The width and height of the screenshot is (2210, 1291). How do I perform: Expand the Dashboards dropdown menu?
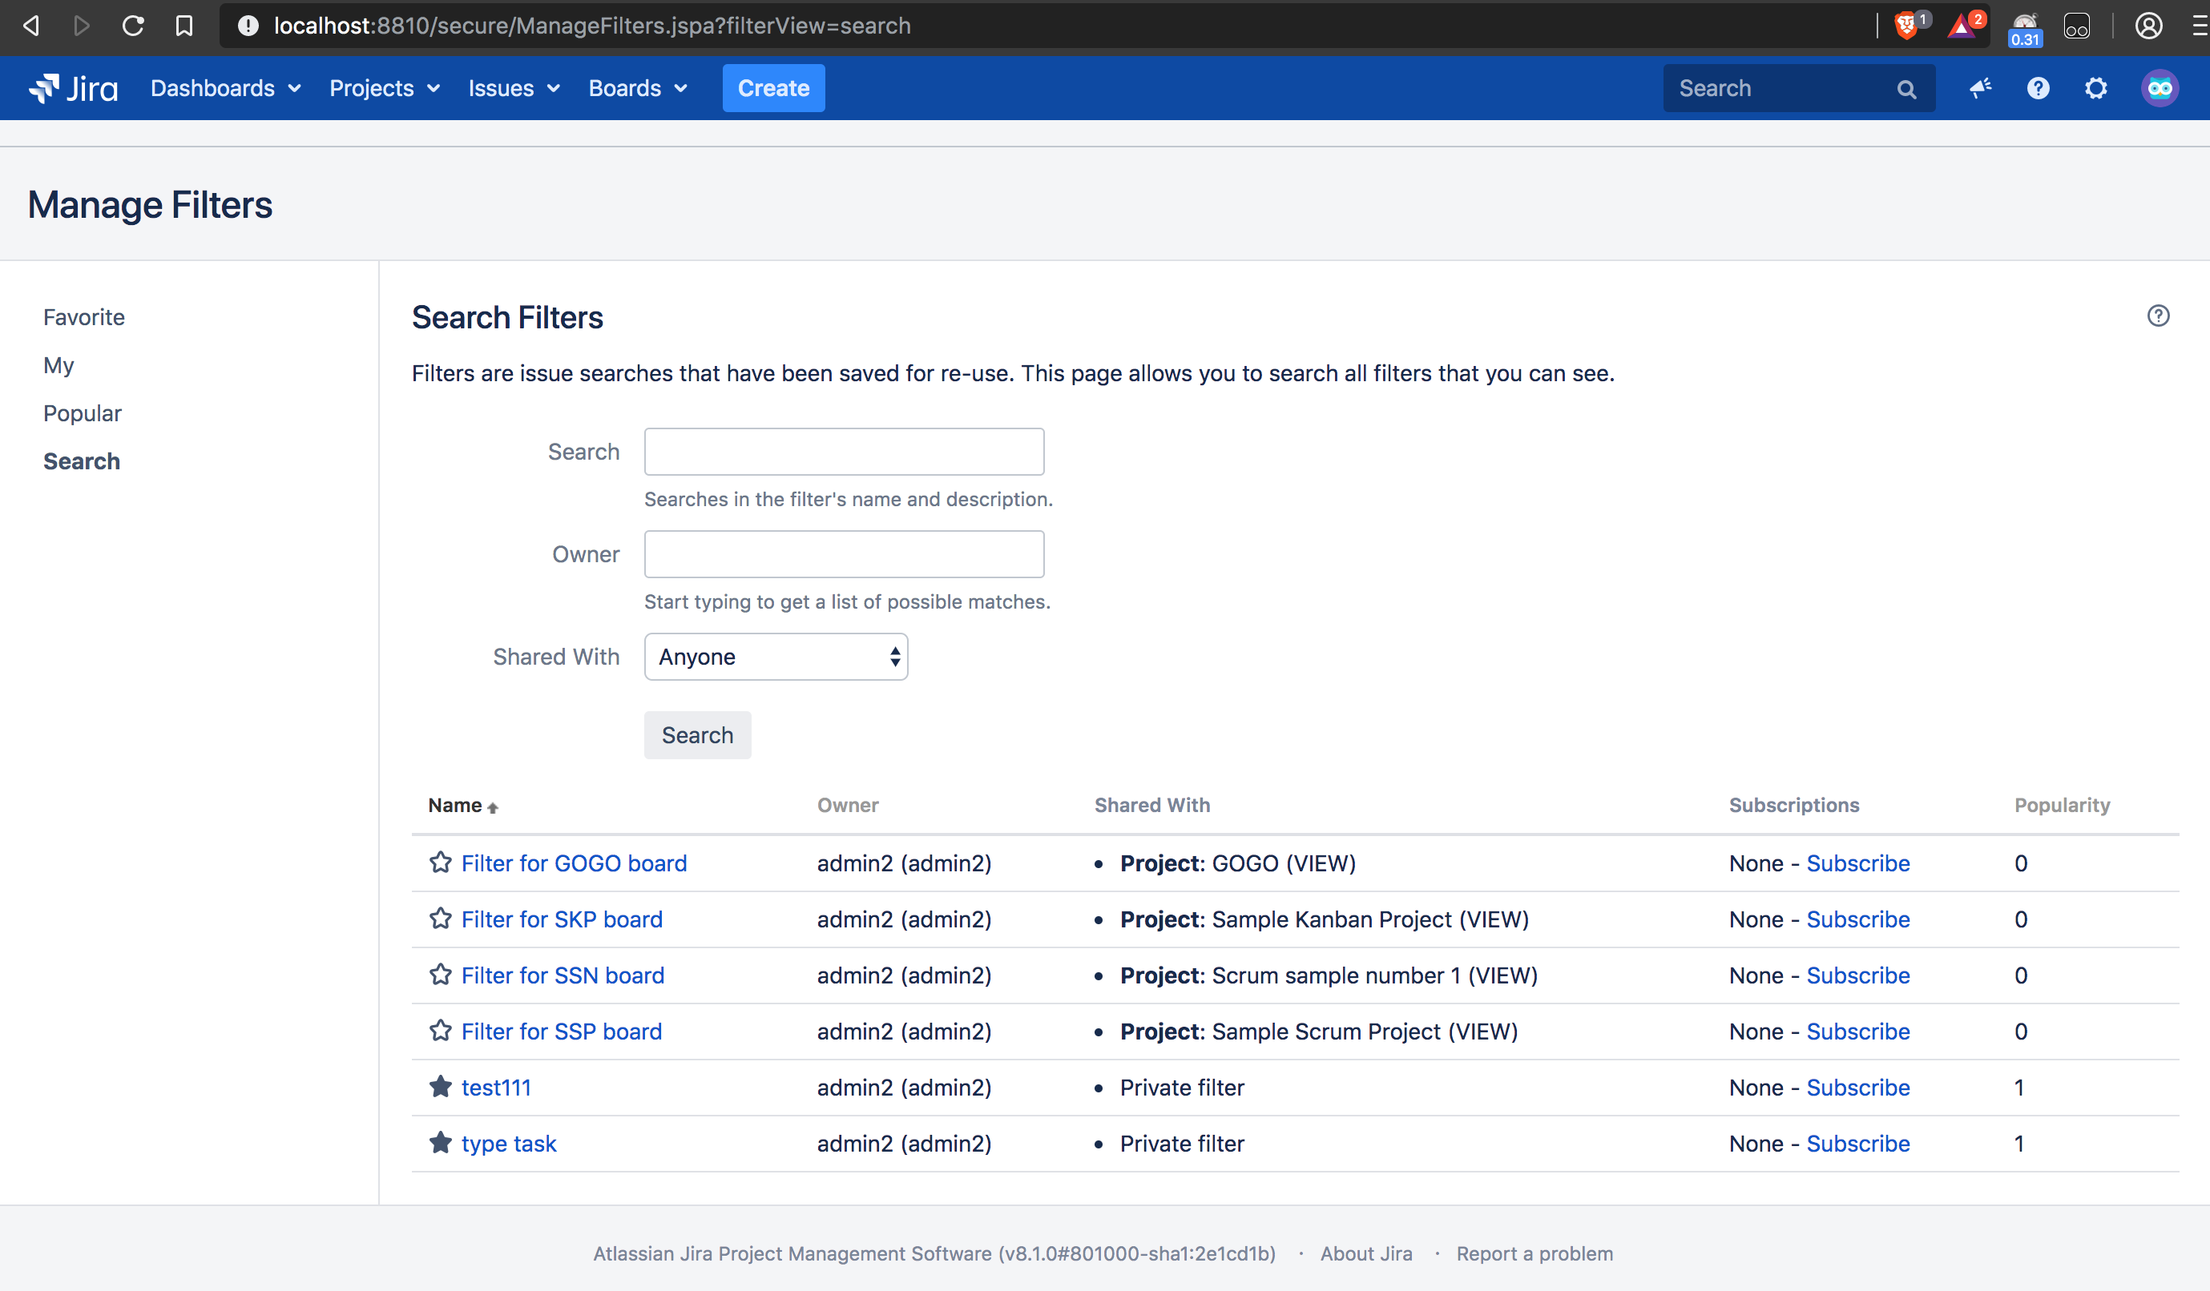coord(225,89)
